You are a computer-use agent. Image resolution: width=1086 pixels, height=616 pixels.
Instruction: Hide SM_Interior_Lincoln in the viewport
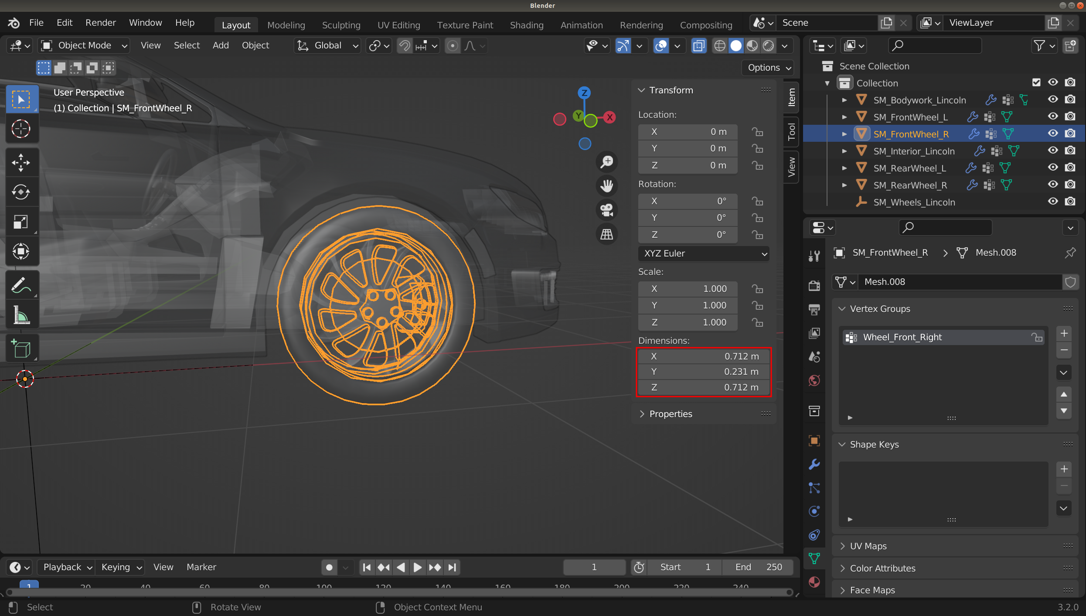tap(1053, 151)
